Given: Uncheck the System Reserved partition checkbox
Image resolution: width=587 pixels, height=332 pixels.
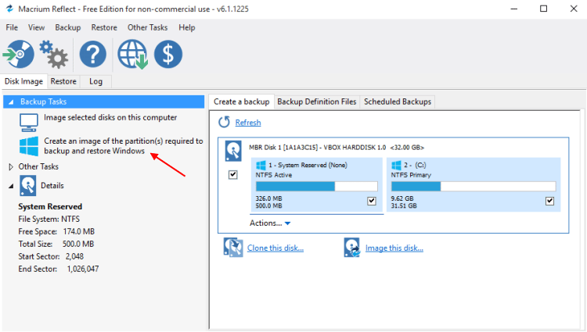Looking at the screenshot, I should pyautogui.click(x=371, y=201).
